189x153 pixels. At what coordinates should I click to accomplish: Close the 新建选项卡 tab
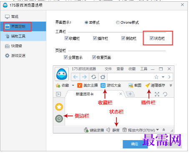(x=121, y=94)
